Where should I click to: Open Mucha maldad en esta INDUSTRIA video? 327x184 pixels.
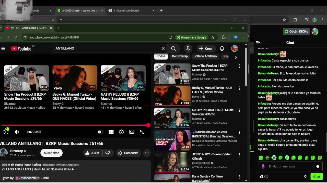[x=214, y=134]
